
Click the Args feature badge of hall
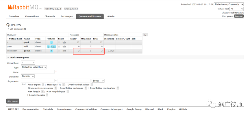pyautogui.click(x=53, y=47)
